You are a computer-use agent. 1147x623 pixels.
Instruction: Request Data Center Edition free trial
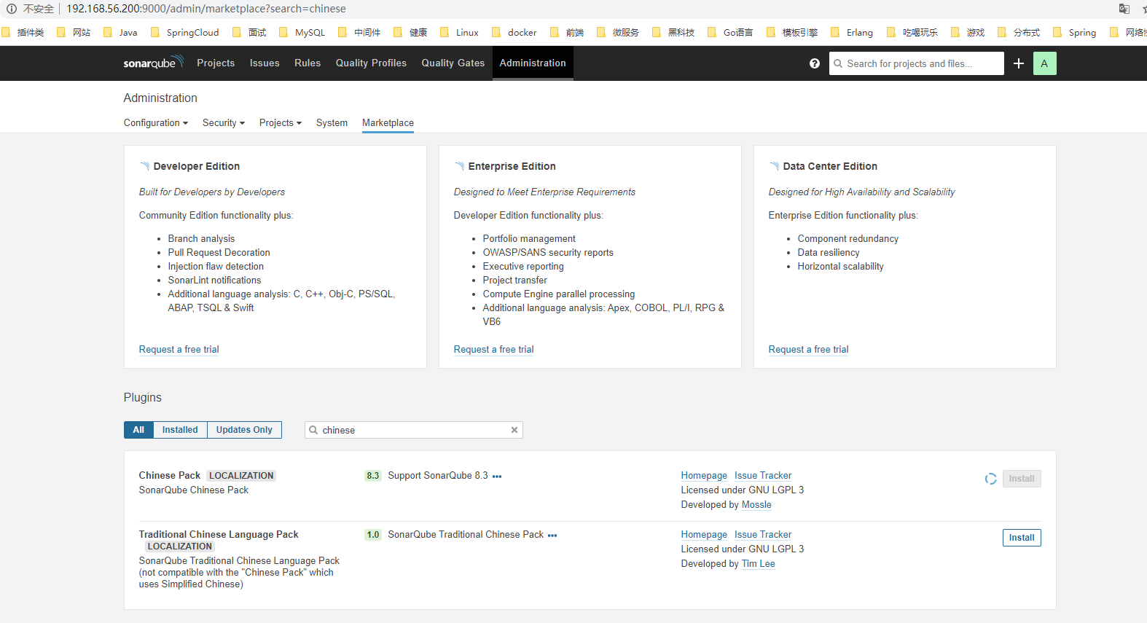pos(809,350)
